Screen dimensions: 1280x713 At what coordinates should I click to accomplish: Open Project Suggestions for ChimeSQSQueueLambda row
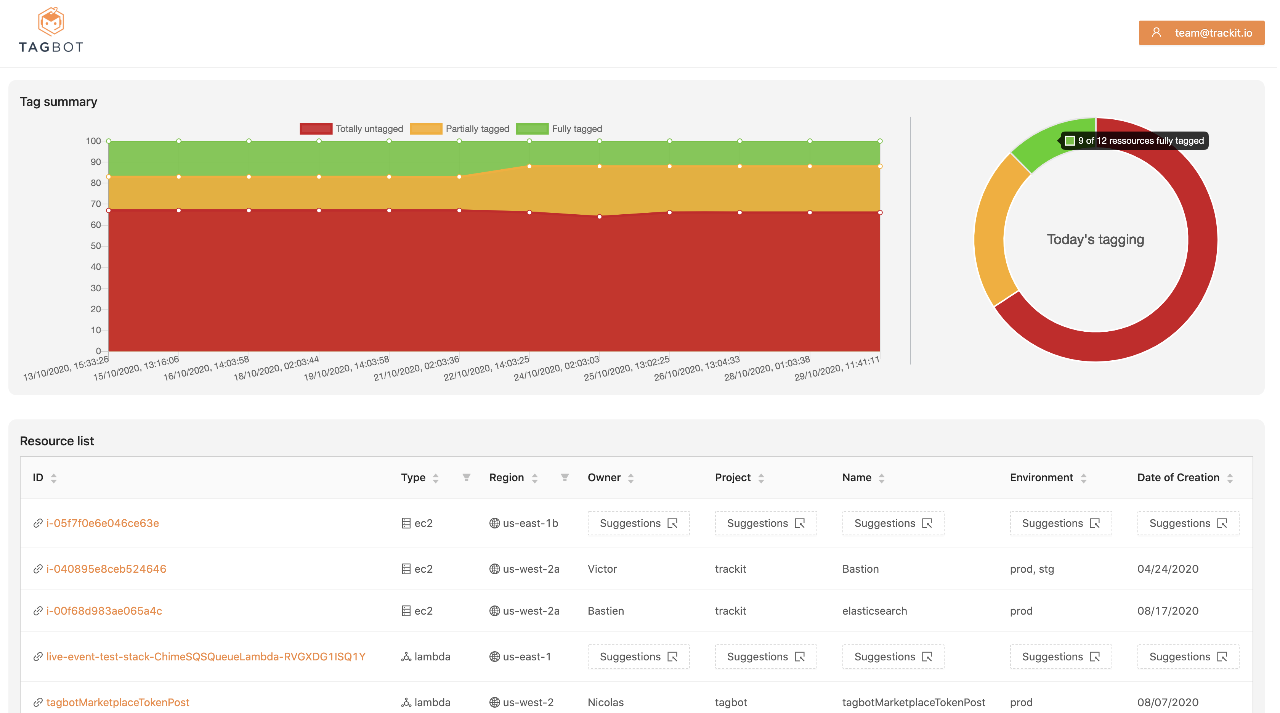(x=765, y=656)
